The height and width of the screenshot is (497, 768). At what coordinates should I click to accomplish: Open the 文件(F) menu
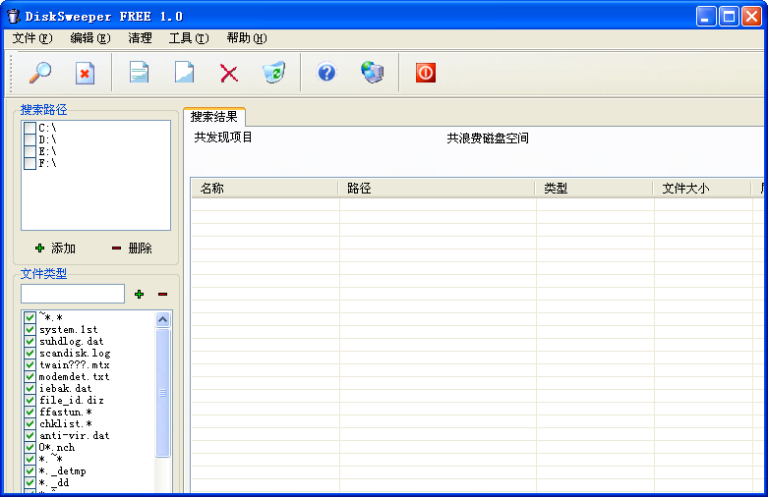click(x=31, y=38)
